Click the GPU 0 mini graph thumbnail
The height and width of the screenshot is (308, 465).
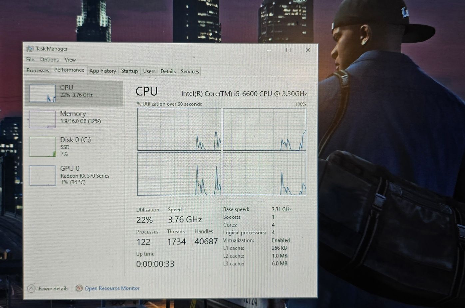pos(43,175)
